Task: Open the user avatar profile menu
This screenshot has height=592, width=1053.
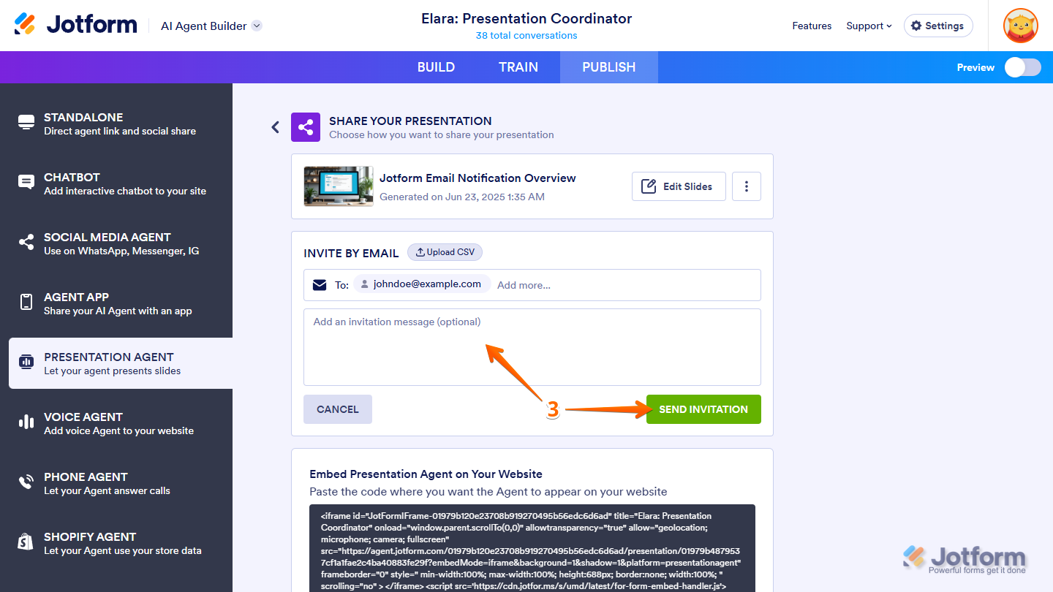Action: (1021, 26)
